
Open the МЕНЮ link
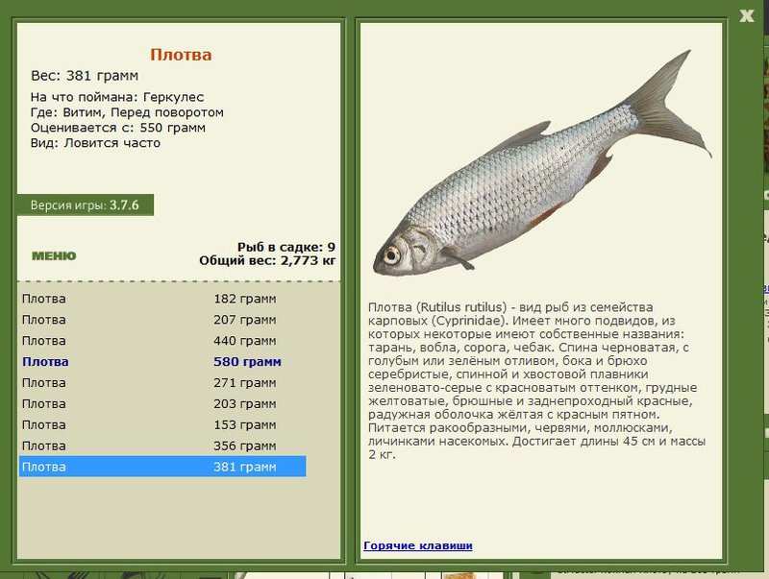(x=54, y=255)
